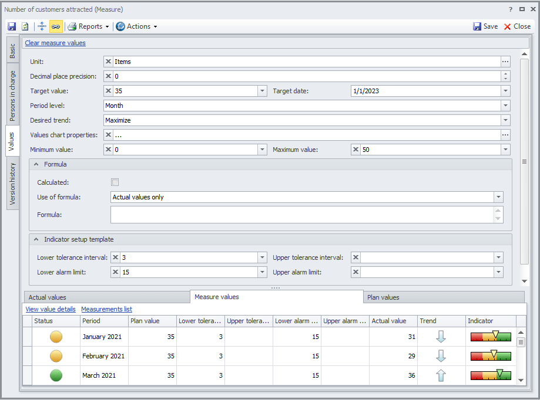Open the Measurements list link

(107, 309)
